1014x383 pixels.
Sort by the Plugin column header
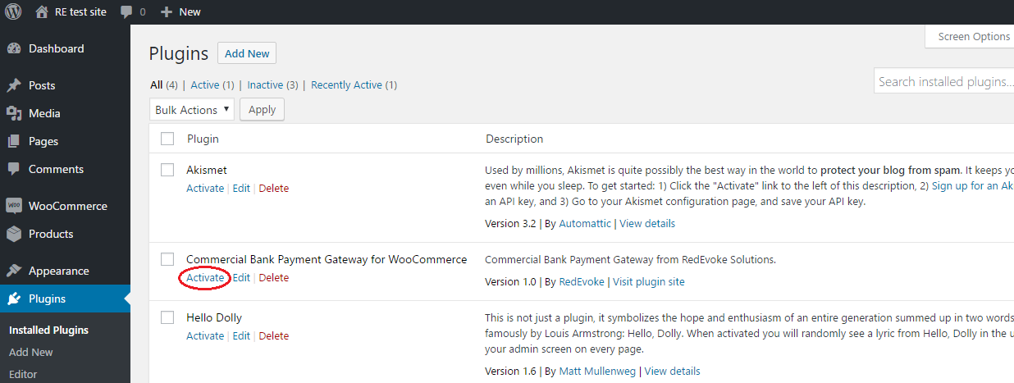click(x=203, y=139)
